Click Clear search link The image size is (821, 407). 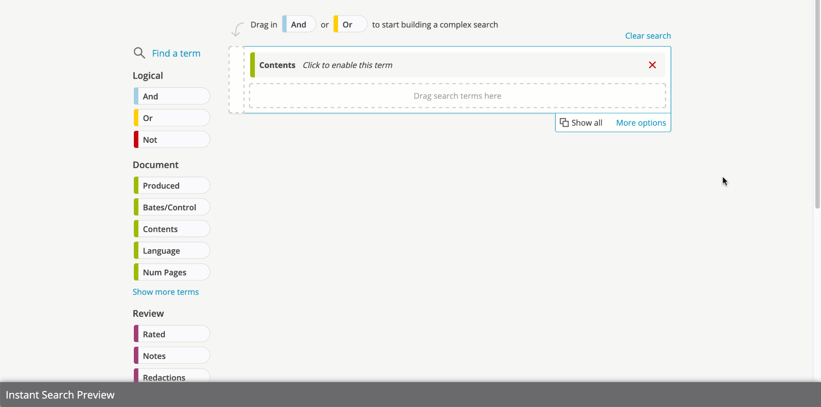coord(648,36)
